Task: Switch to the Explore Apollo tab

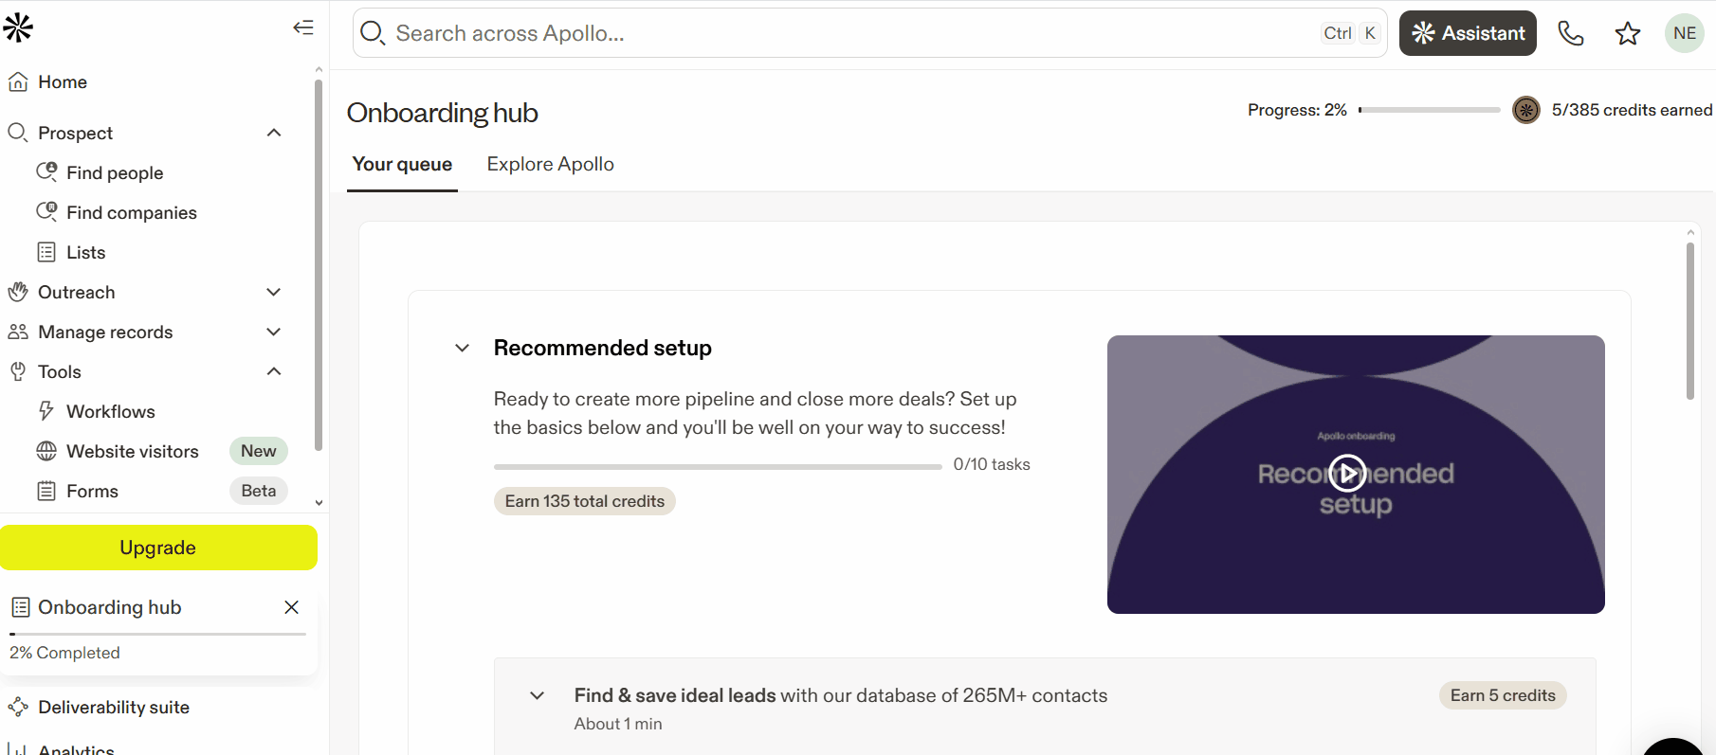Action: (x=550, y=164)
